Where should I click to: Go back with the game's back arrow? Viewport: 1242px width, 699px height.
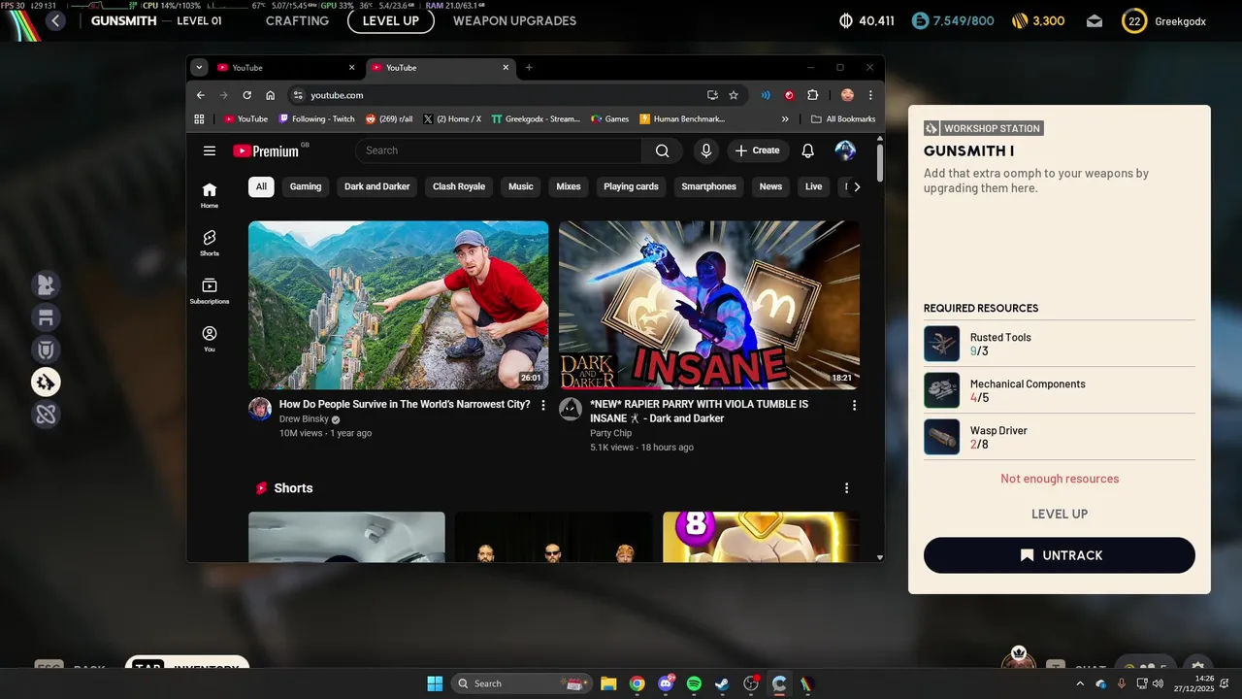pos(55,20)
